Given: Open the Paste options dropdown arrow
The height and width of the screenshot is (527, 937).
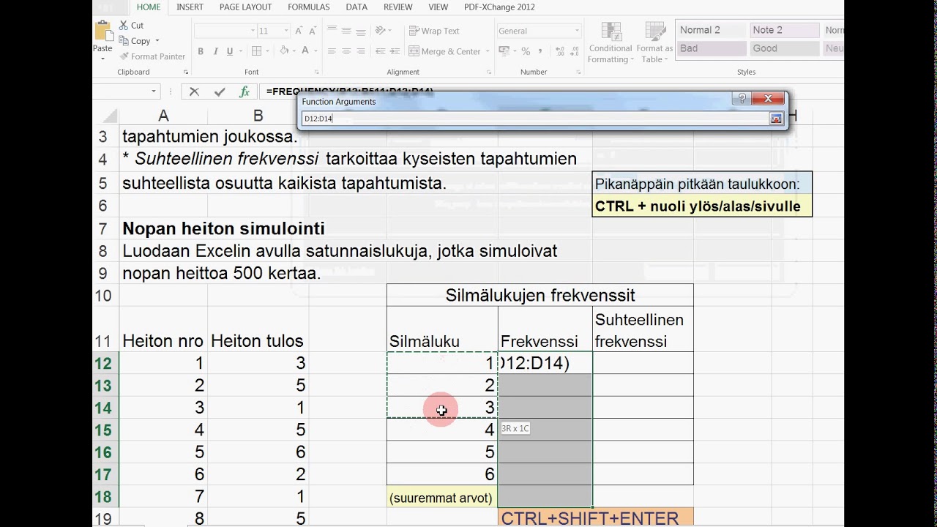Looking at the screenshot, I should tap(102, 58).
